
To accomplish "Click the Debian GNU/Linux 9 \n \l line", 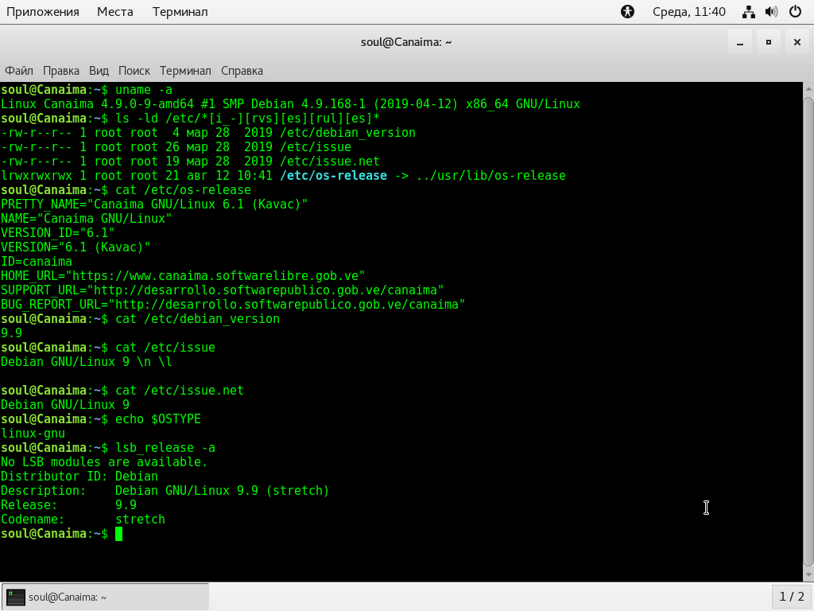I will point(86,362).
